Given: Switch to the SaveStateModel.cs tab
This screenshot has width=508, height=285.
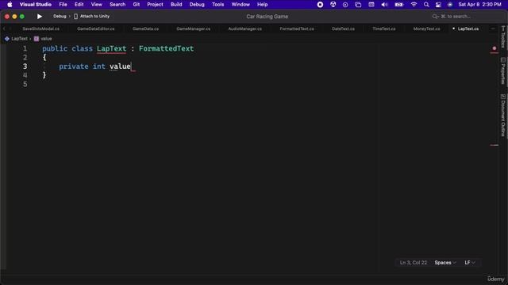Looking at the screenshot, I should coord(40,28).
